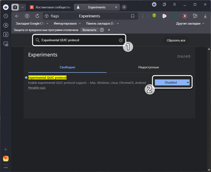Switch to Хостинговое сообщество tab
211x172 pixels.
coord(51,7)
